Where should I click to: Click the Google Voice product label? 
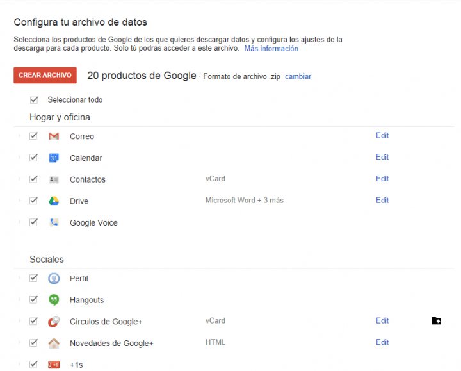pos(93,223)
